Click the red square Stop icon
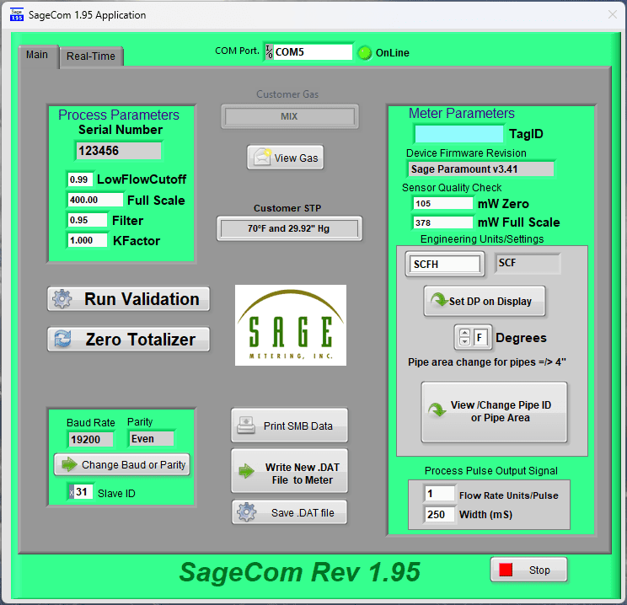 pos(506,570)
